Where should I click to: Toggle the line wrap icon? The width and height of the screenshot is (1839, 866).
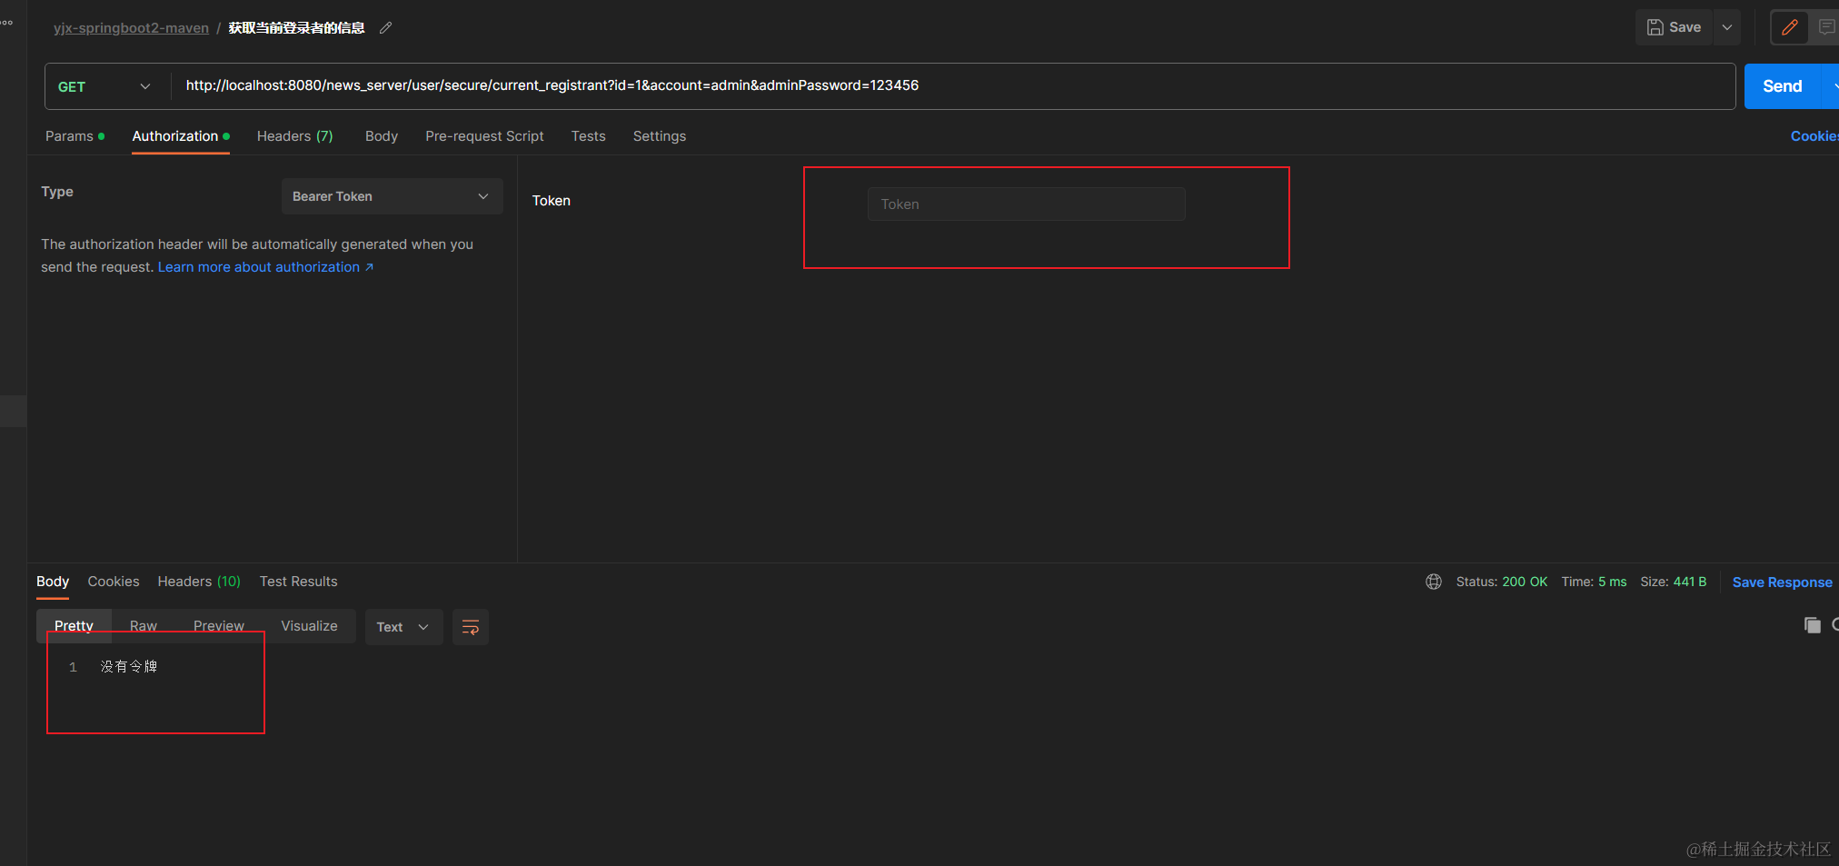(471, 627)
